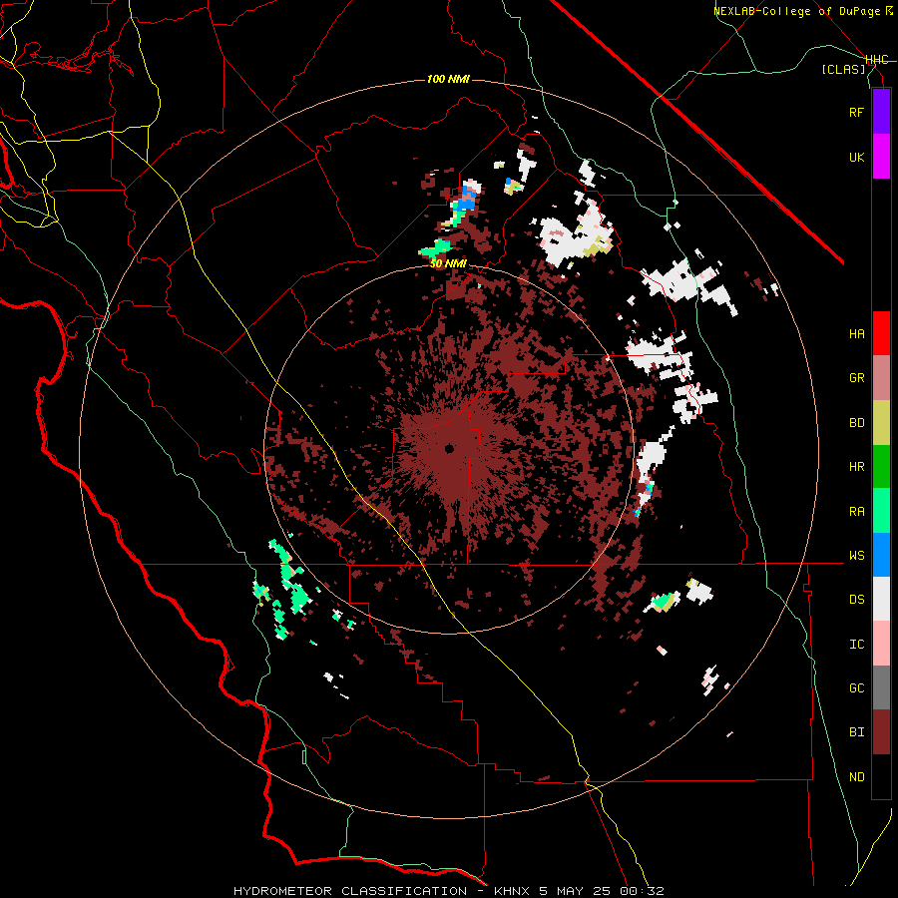Click the 'BD' legend label
Screen dimensions: 898x898
856,423
